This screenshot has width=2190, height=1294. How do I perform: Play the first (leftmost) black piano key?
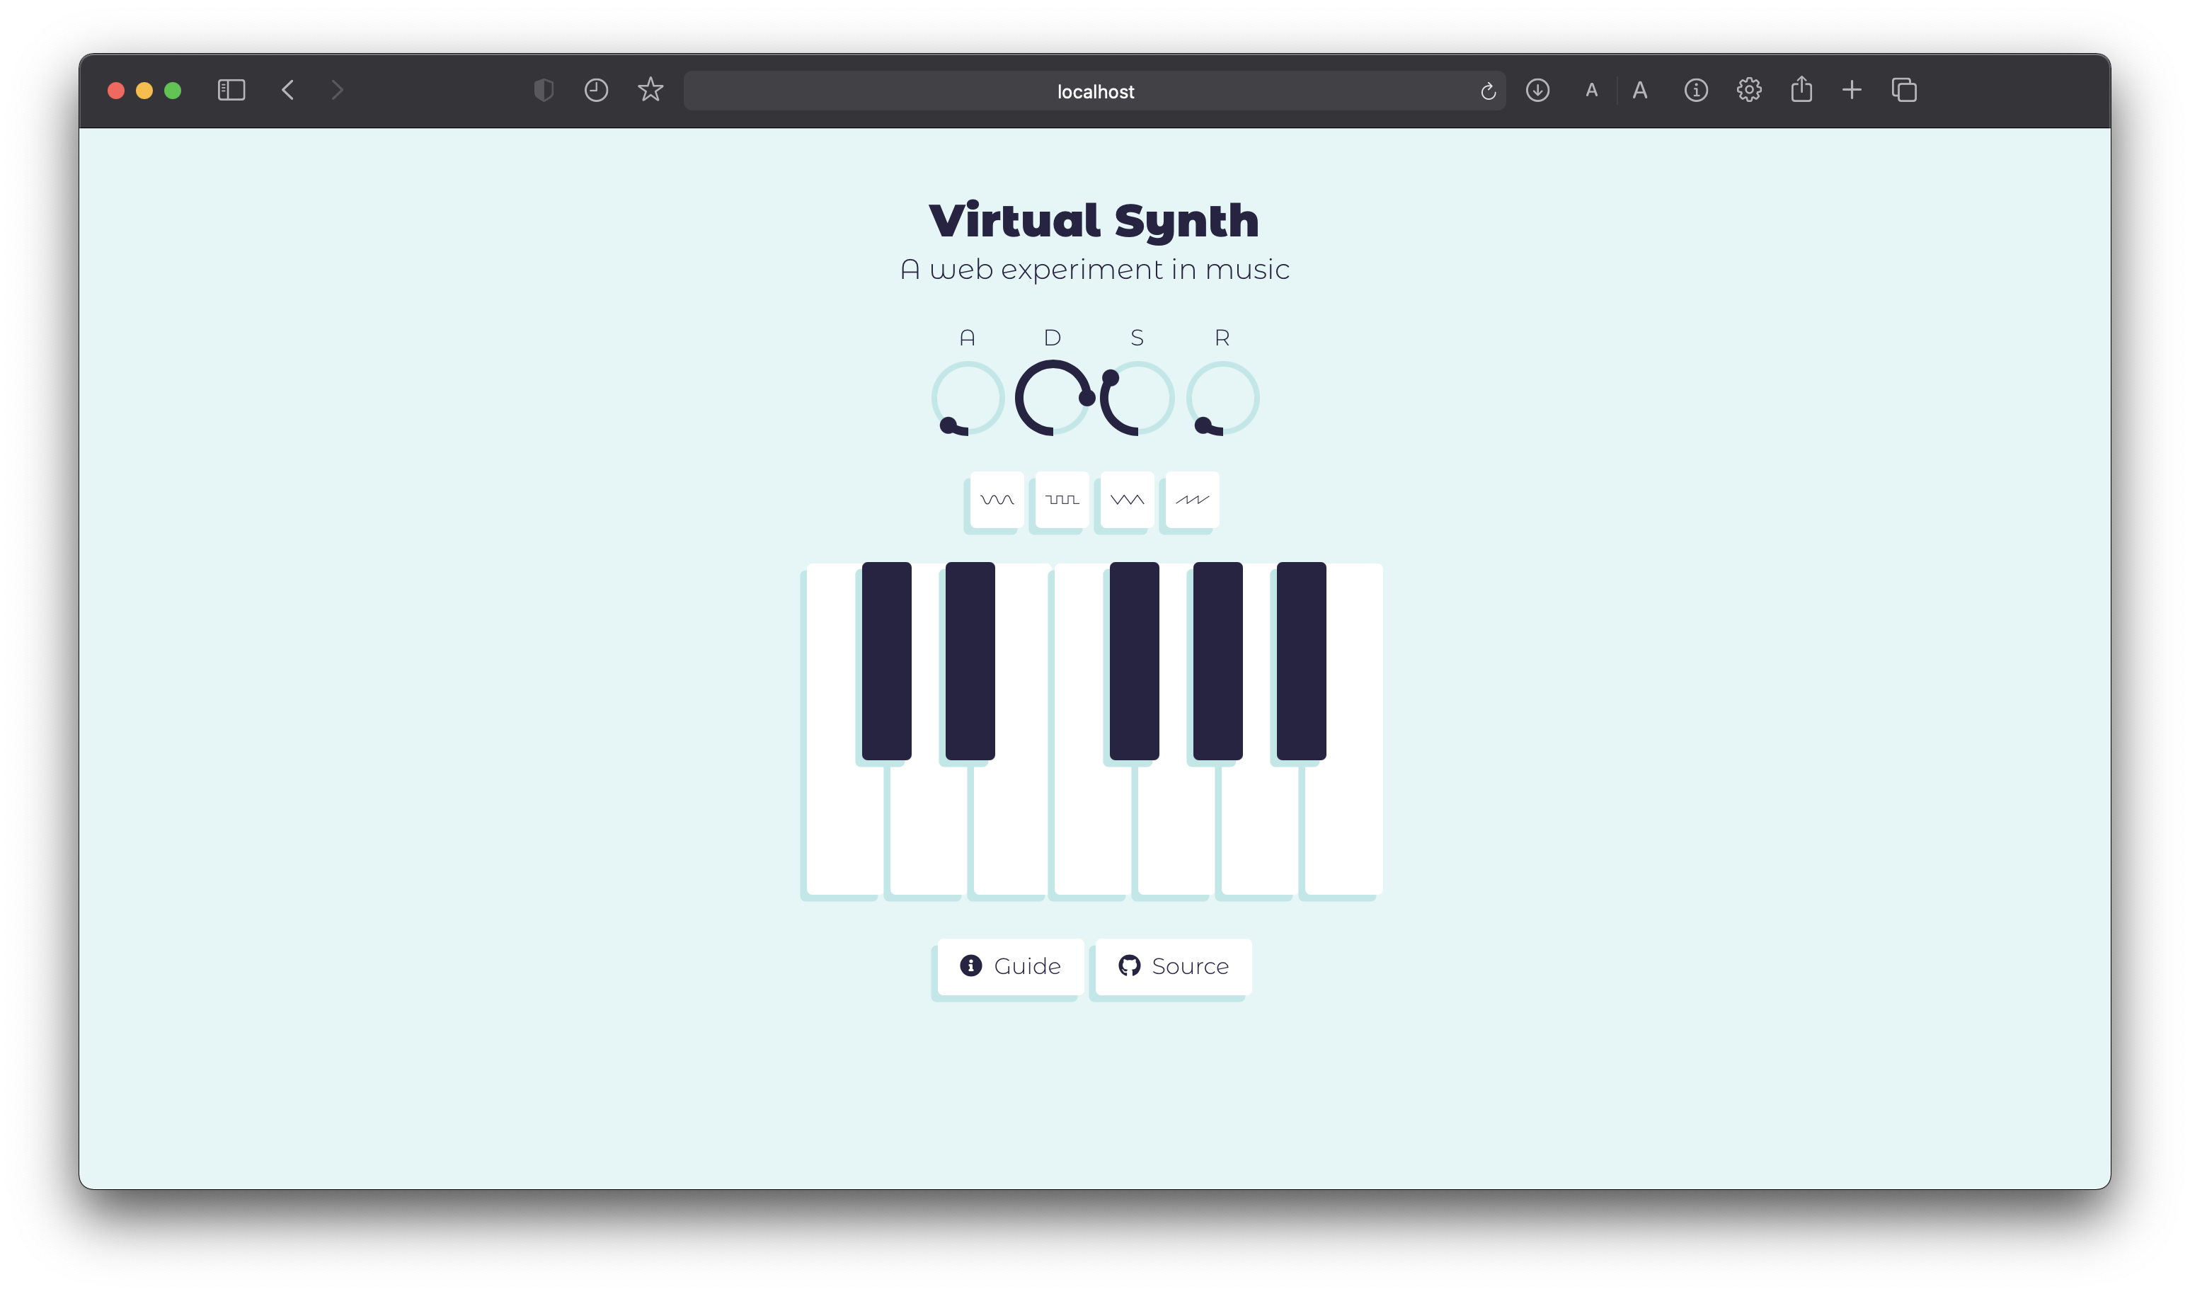click(885, 660)
